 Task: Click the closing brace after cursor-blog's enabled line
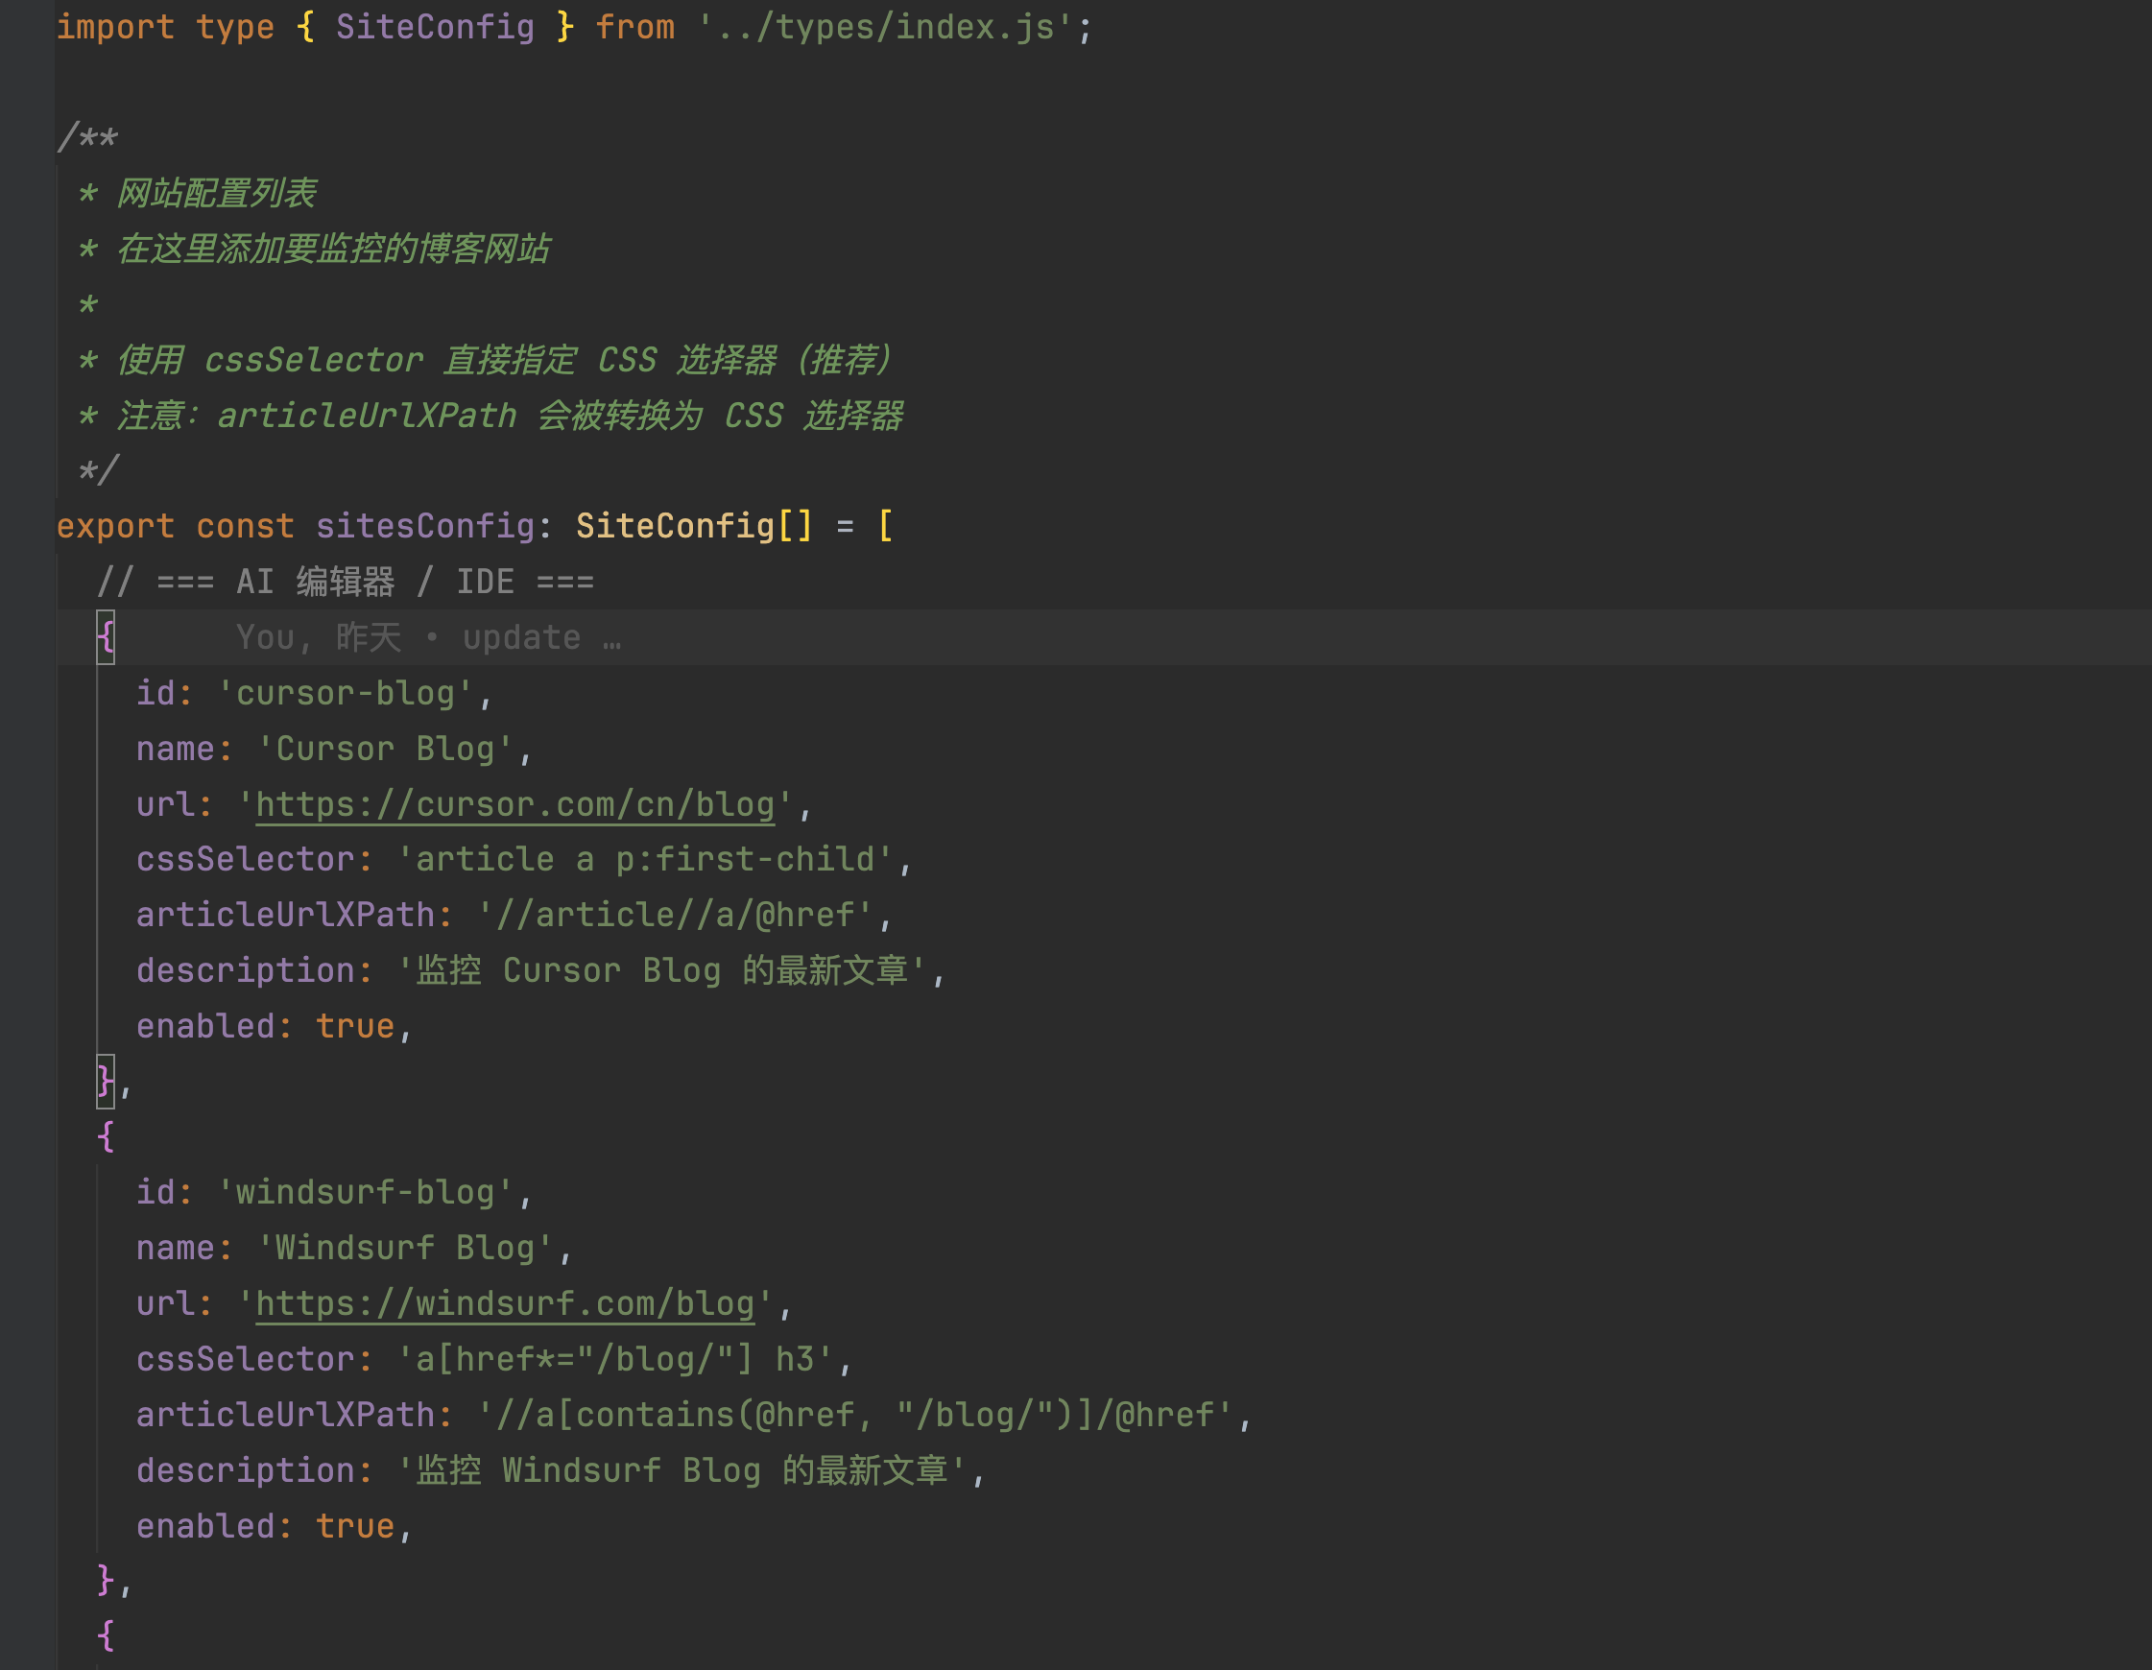105,1082
